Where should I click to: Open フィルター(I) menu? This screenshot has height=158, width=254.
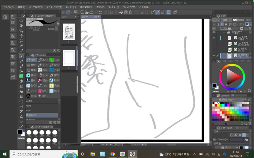tap(113, 7)
